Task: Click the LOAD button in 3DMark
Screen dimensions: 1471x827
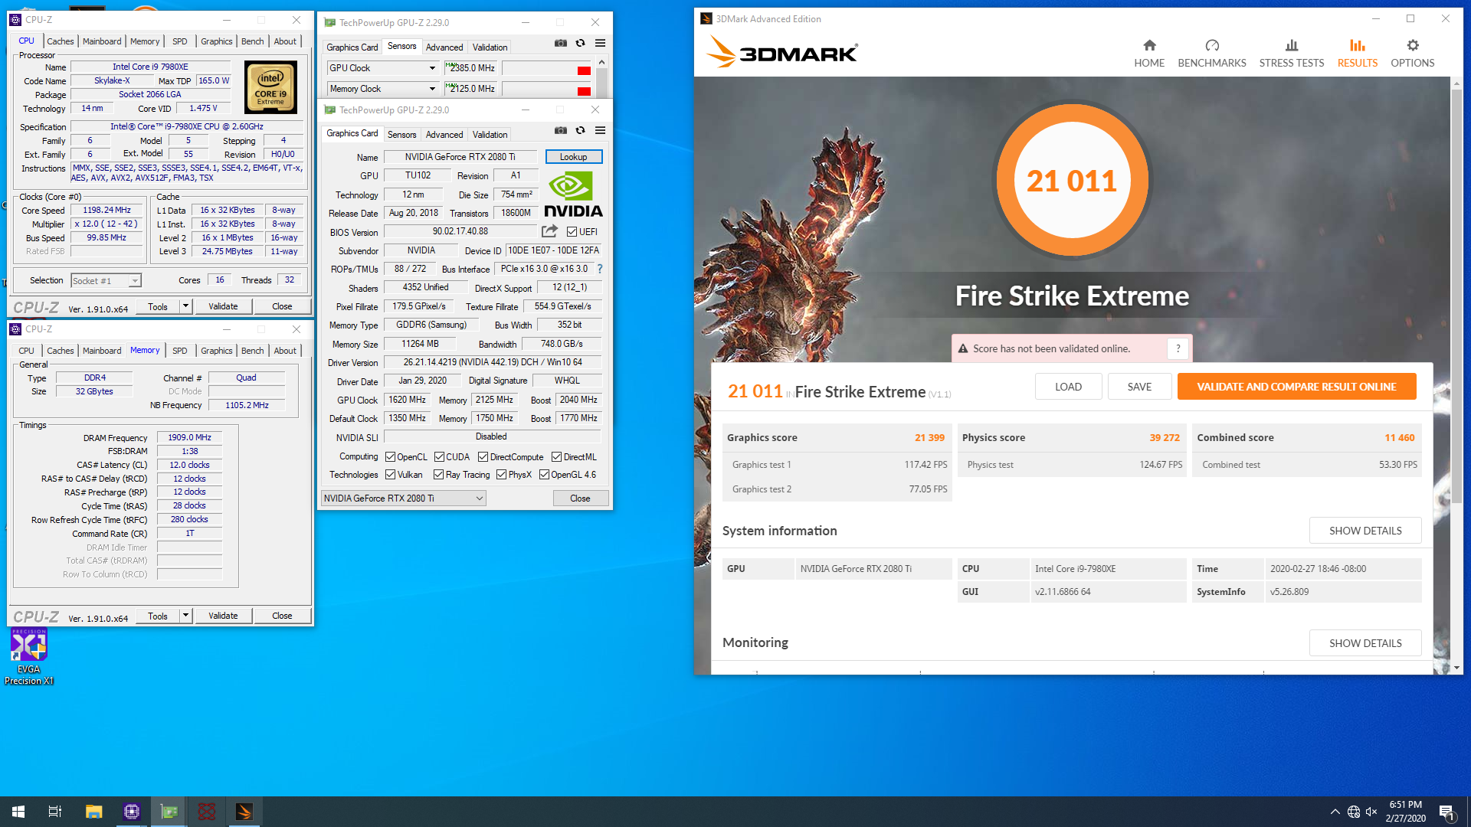Action: click(1068, 387)
